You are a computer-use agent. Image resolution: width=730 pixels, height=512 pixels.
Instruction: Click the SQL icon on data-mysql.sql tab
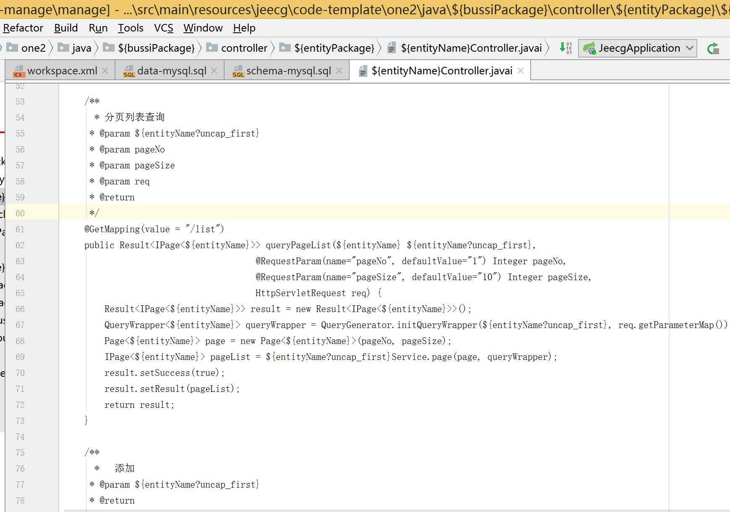pyautogui.click(x=129, y=71)
